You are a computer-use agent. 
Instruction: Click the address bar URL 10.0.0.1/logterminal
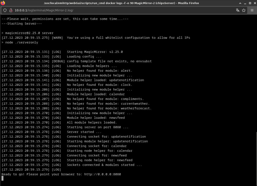pyautogui.click(x=44, y=10)
